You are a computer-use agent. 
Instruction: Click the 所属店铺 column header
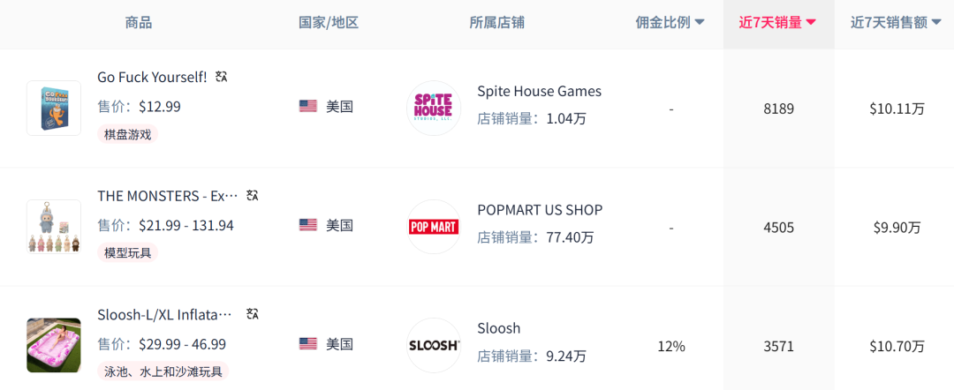click(x=496, y=23)
